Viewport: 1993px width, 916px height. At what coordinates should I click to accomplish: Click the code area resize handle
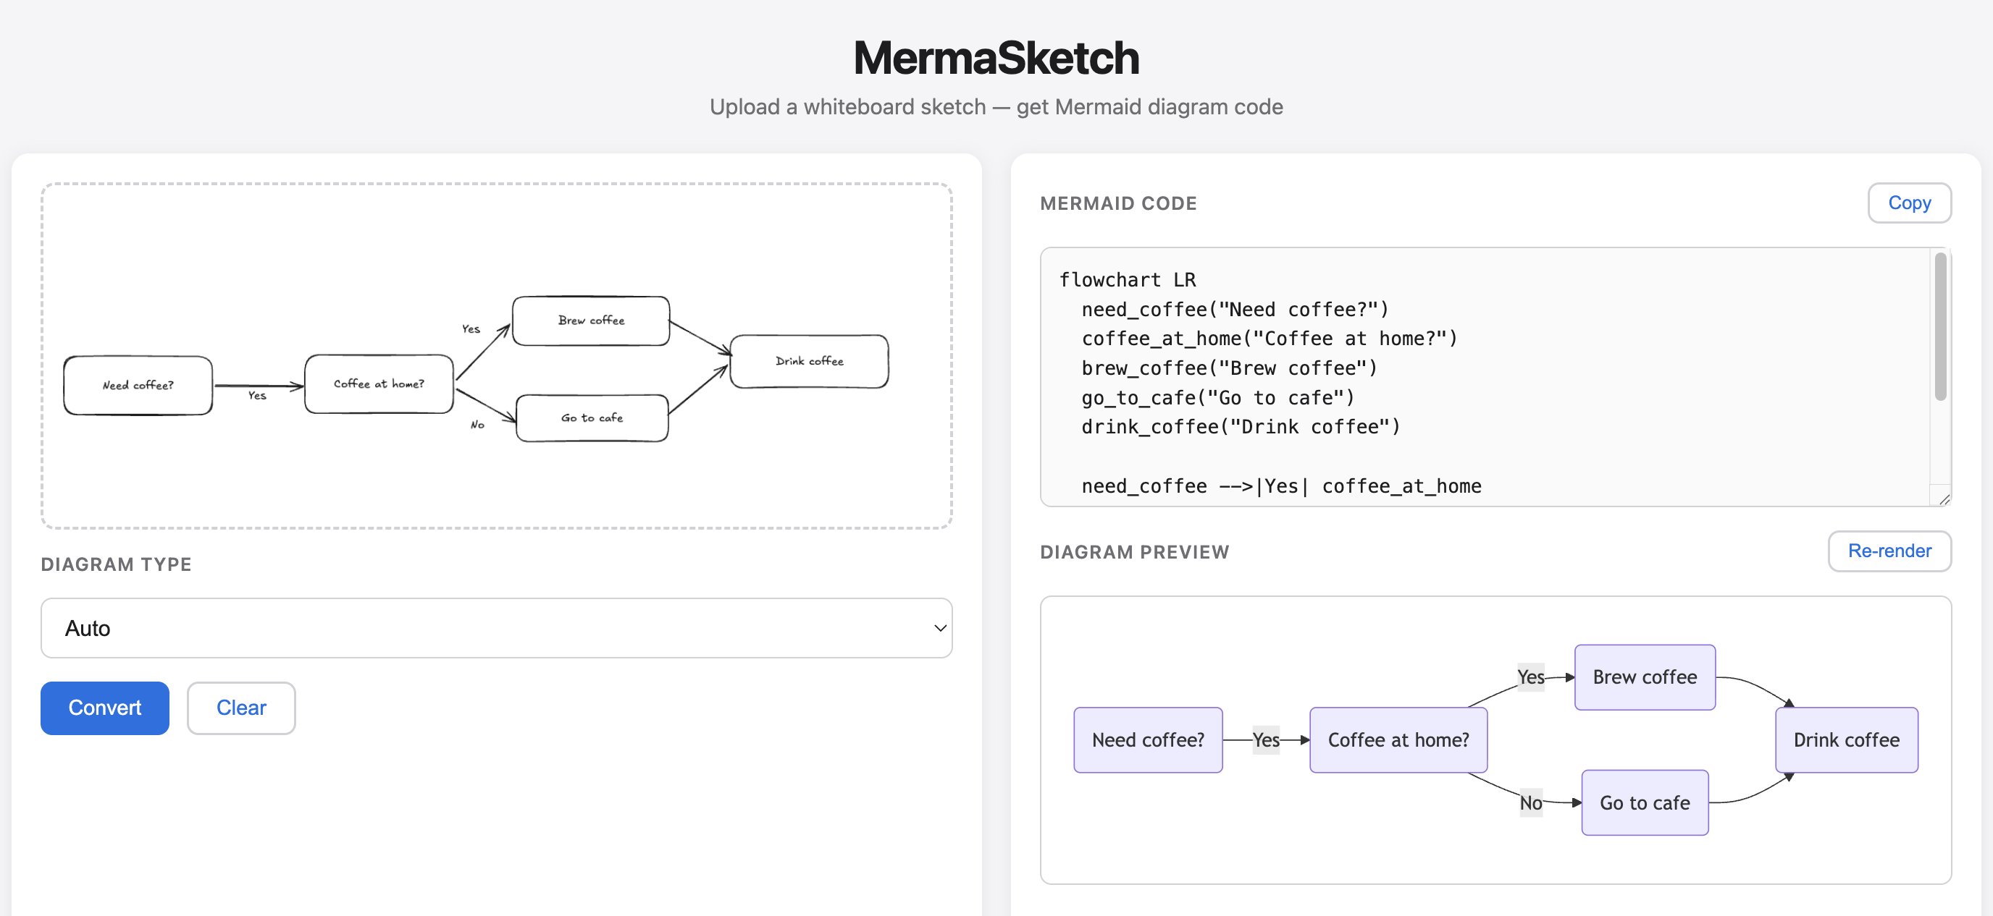click(x=1944, y=499)
